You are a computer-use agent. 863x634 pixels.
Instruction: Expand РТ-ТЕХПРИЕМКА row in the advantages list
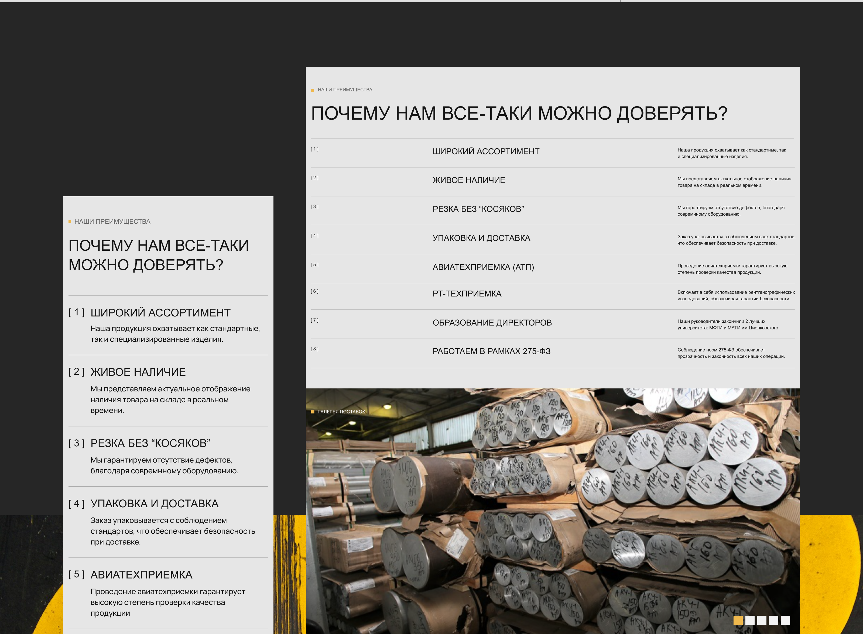[x=467, y=294]
